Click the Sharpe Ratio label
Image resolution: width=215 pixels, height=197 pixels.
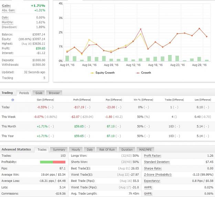tap(153, 168)
